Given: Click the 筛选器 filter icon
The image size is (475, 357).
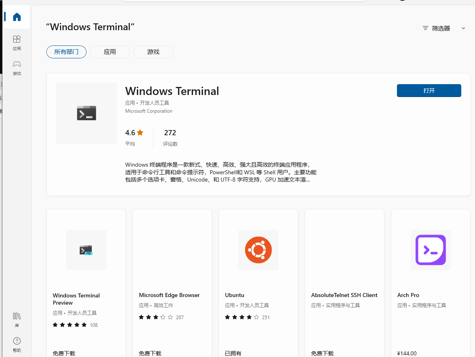Looking at the screenshot, I should click(x=425, y=28).
